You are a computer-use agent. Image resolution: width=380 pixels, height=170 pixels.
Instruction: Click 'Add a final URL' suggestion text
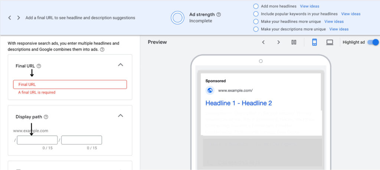[80, 18]
